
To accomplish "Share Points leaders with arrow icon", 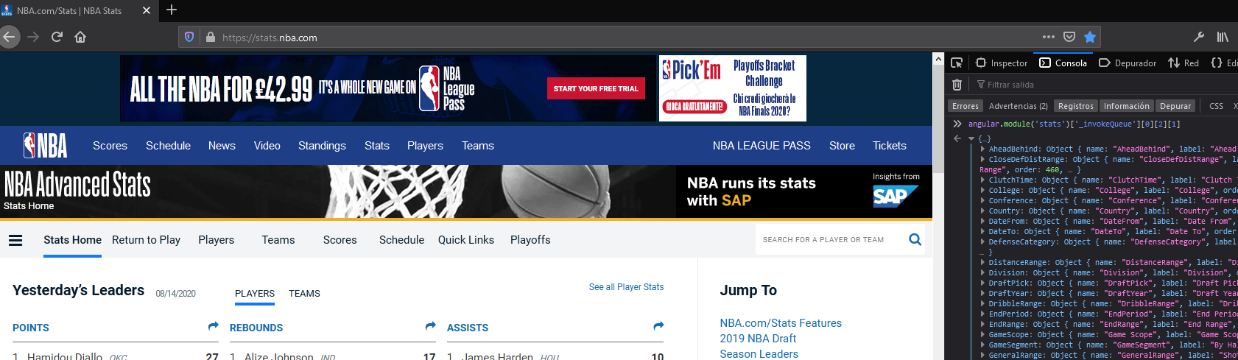I will tap(213, 326).
